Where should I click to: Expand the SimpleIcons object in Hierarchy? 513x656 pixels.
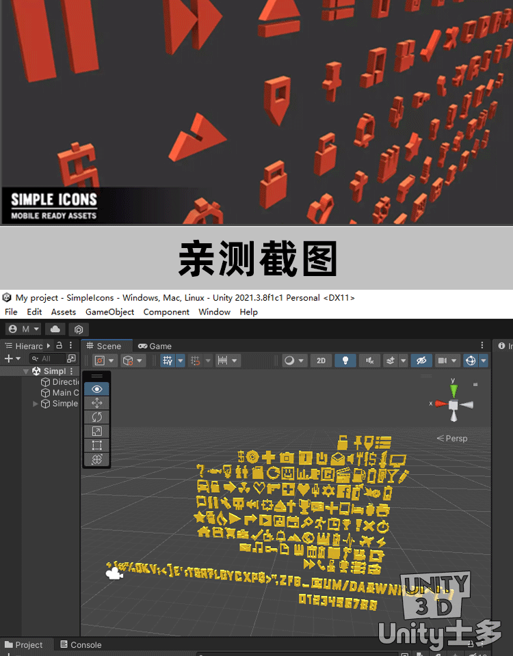36,404
